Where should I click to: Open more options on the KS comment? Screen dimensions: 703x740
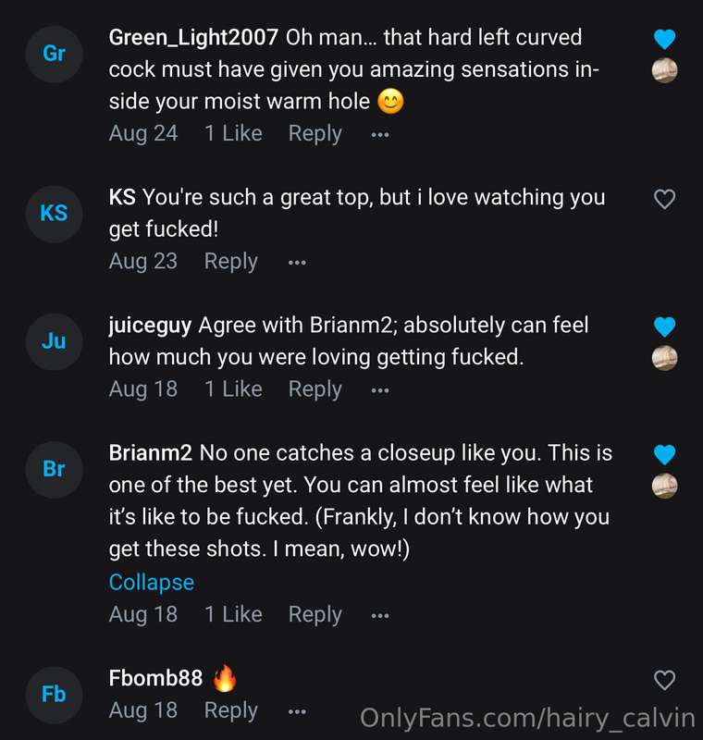point(297,263)
